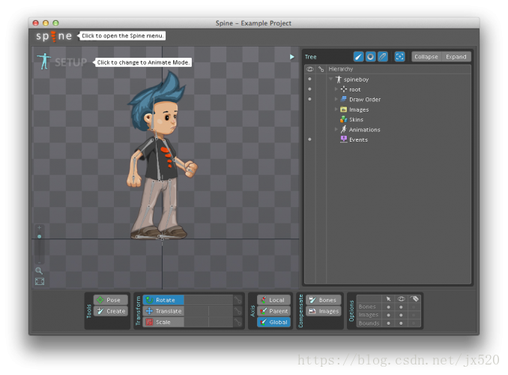This screenshot has width=508, height=375.
Task: Toggle Images selectable option dot
Action: pyautogui.click(x=388, y=315)
